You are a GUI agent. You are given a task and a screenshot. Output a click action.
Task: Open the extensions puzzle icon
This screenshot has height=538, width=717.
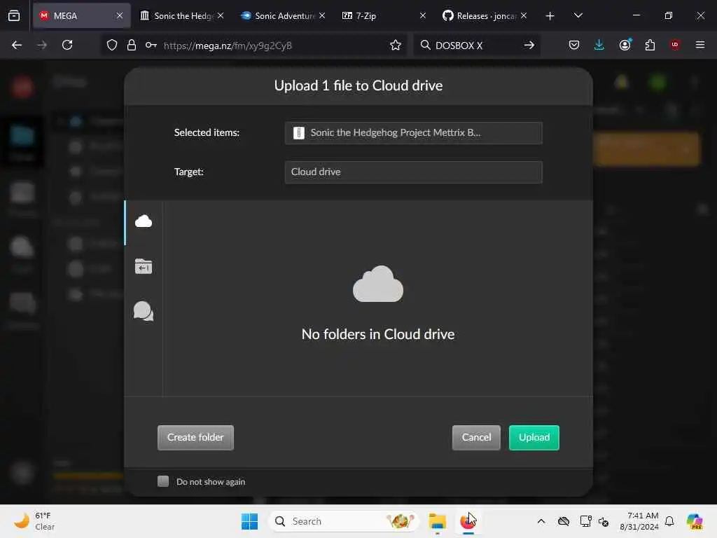click(650, 45)
